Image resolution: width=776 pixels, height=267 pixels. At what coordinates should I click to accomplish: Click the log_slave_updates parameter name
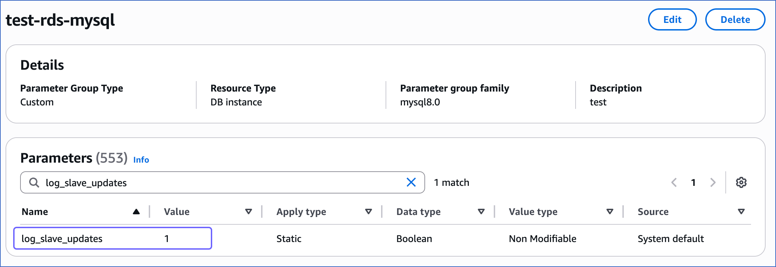pos(62,239)
